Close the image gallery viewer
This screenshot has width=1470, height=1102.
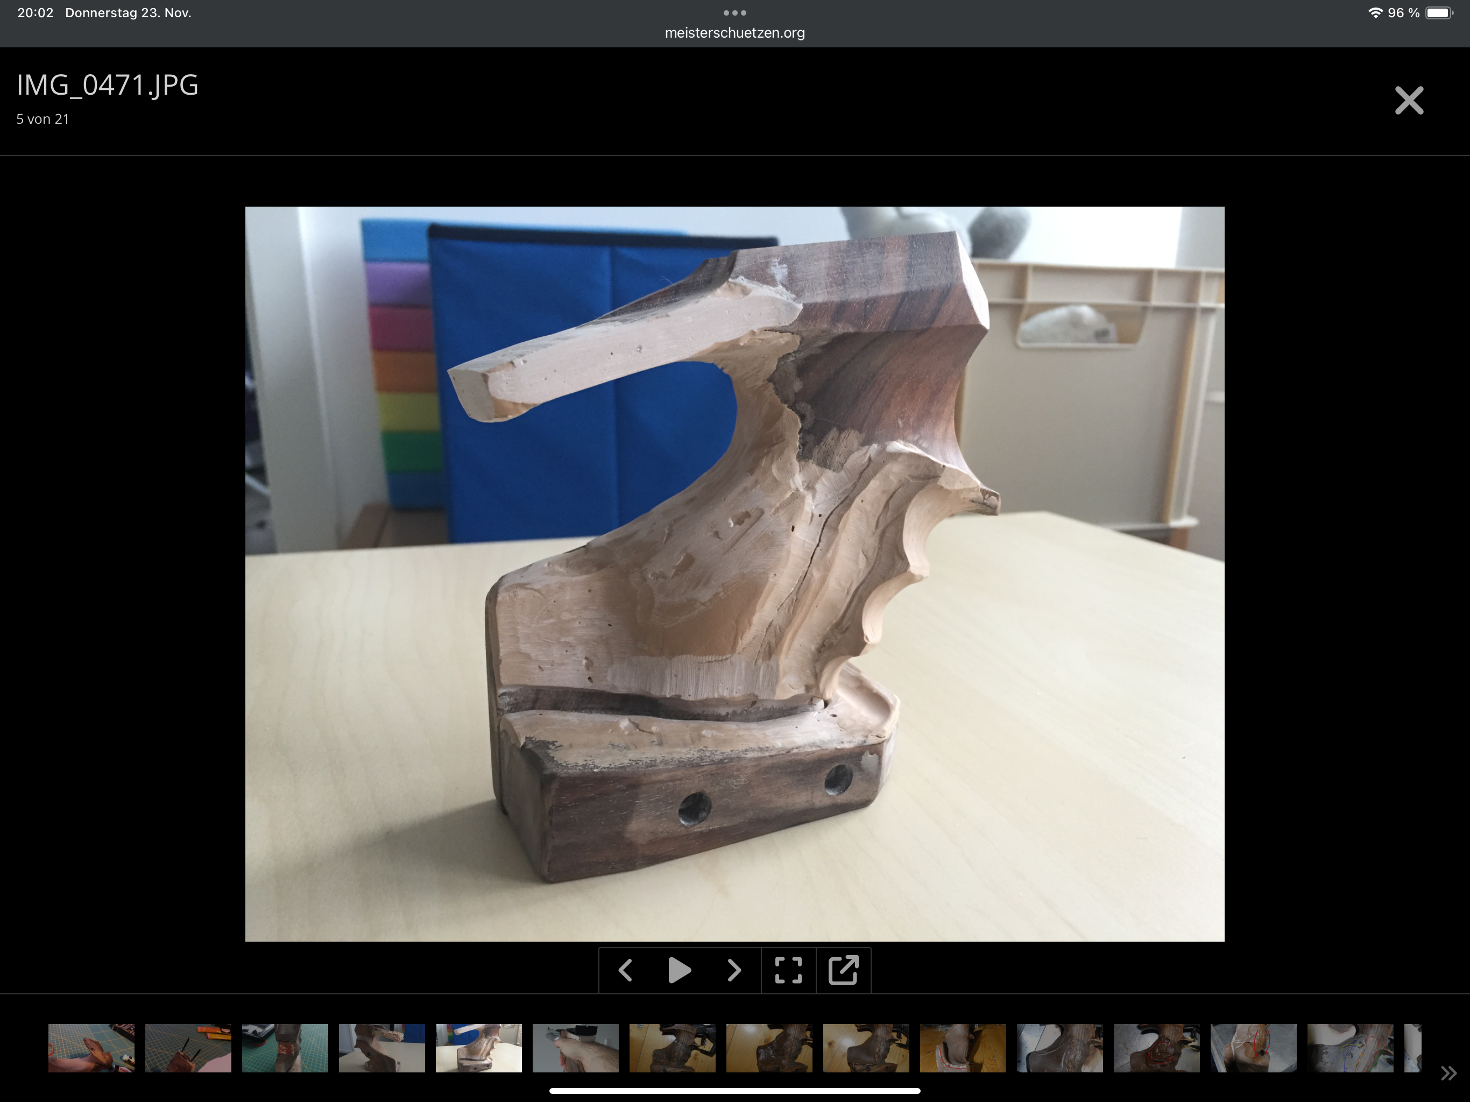click(x=1409, y=101)
